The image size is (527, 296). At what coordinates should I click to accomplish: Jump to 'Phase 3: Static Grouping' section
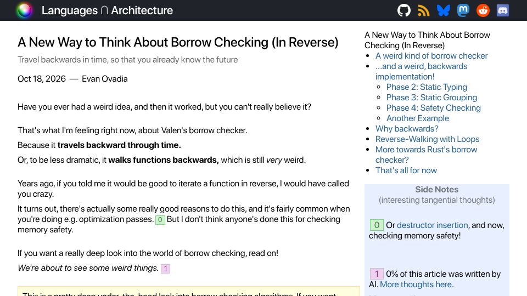(x=431, y=98)
